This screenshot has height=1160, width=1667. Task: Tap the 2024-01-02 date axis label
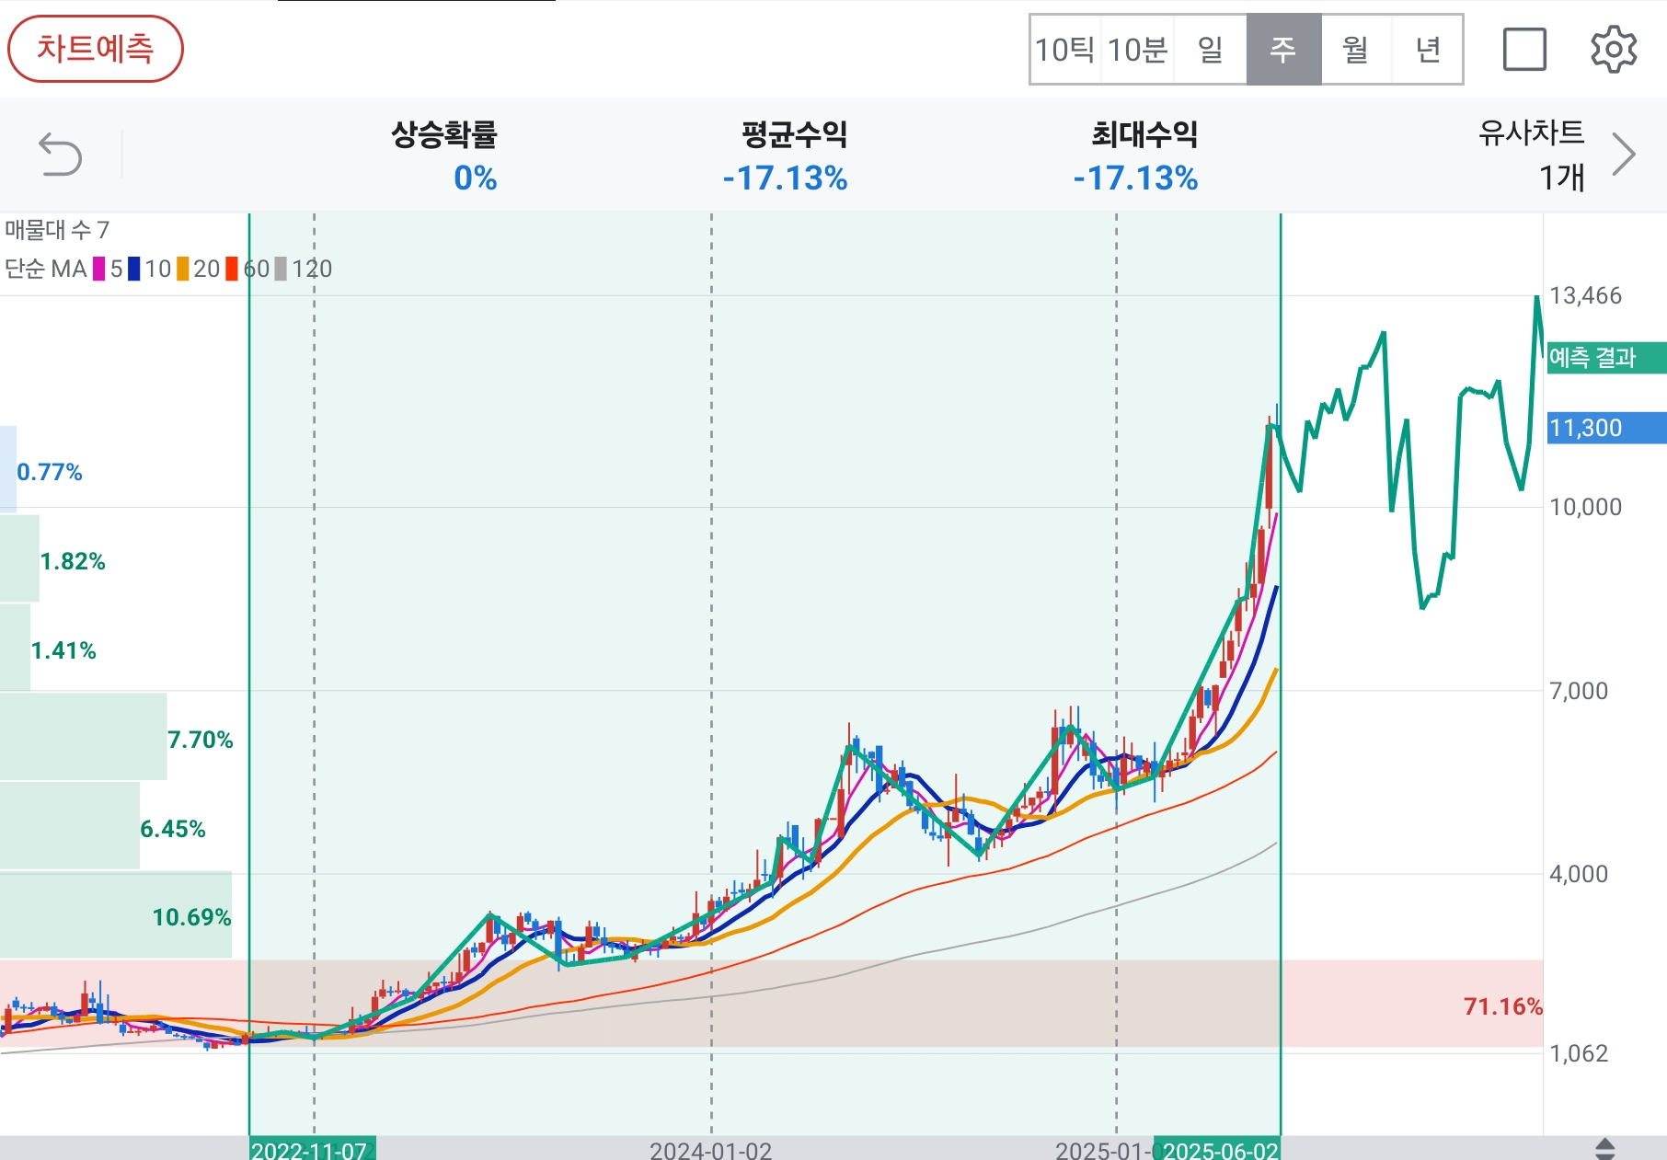(x=710, y=1150)
